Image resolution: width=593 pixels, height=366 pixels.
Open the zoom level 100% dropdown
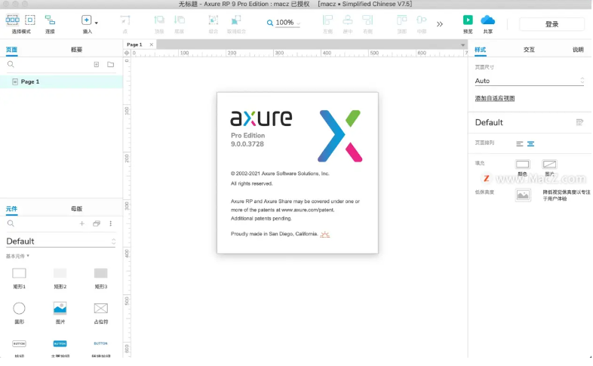(285, 23)
